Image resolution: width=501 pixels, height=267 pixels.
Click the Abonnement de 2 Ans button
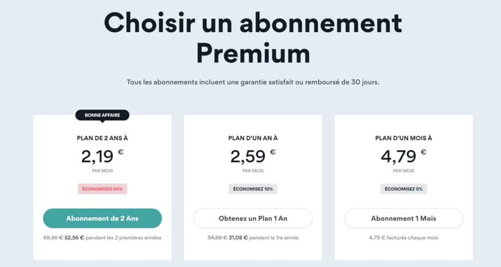(x=102, y=218)
